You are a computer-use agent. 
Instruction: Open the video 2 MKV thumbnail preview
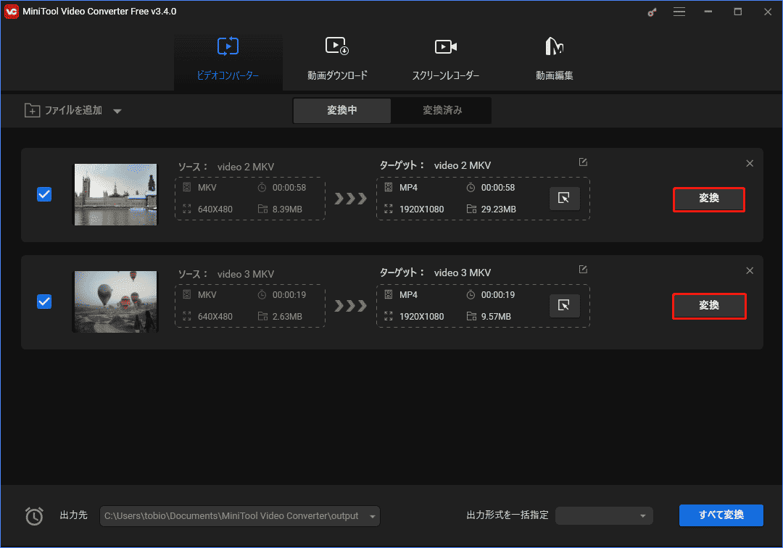(x=115, y=195)
